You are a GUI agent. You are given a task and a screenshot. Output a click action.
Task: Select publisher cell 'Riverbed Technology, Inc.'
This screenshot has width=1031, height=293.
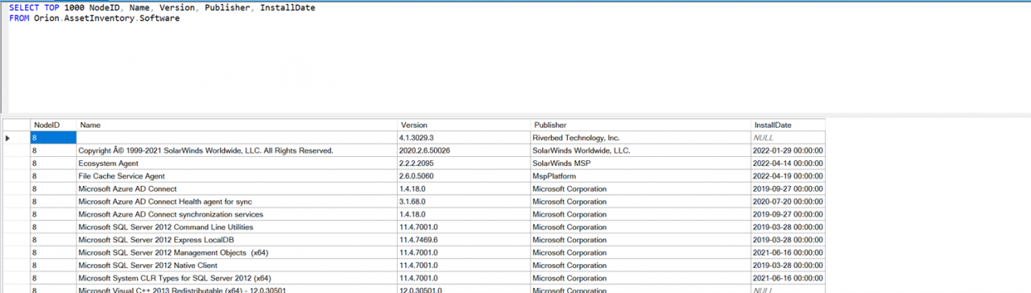coord(640,138)
